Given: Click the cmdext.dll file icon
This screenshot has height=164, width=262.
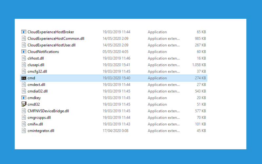Looking at the screenshot, I should (24, 85).
